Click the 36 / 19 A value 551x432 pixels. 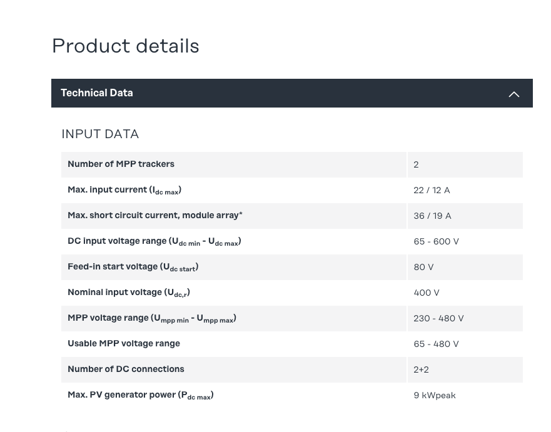click(x=432, y=216)
